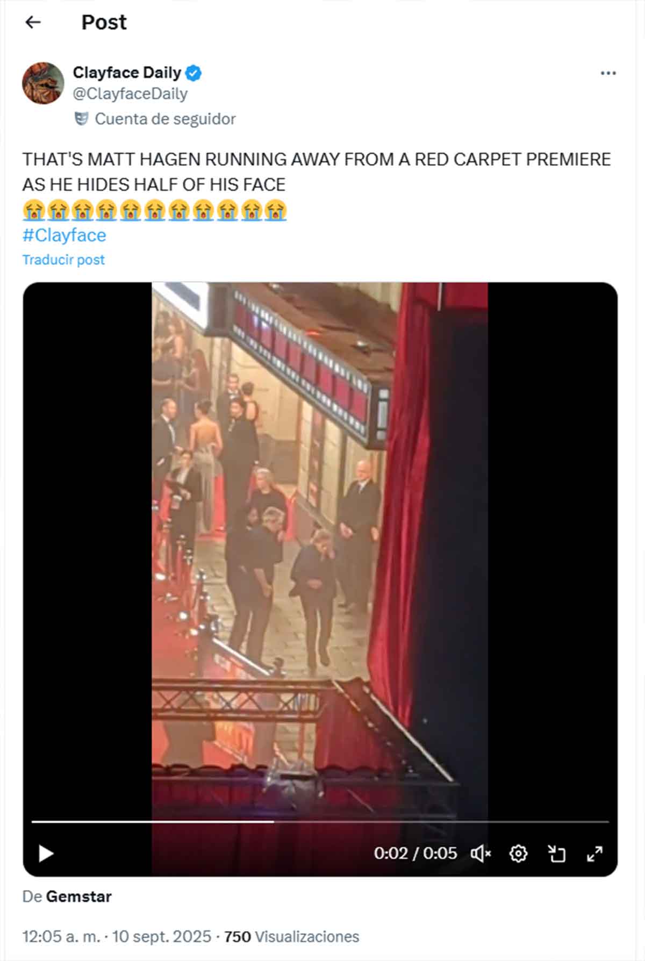This screenshot has height=961, width=645.
Task: Click the Clayface Daily display name
Action: click(127, 72)
